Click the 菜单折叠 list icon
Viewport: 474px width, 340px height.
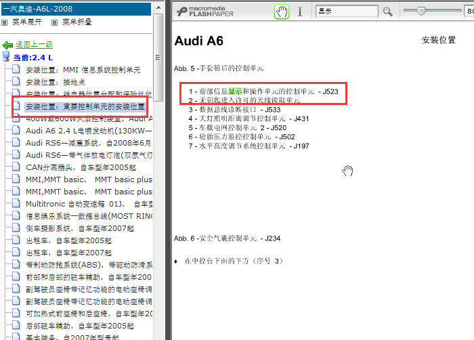click(x=54, y=22)
